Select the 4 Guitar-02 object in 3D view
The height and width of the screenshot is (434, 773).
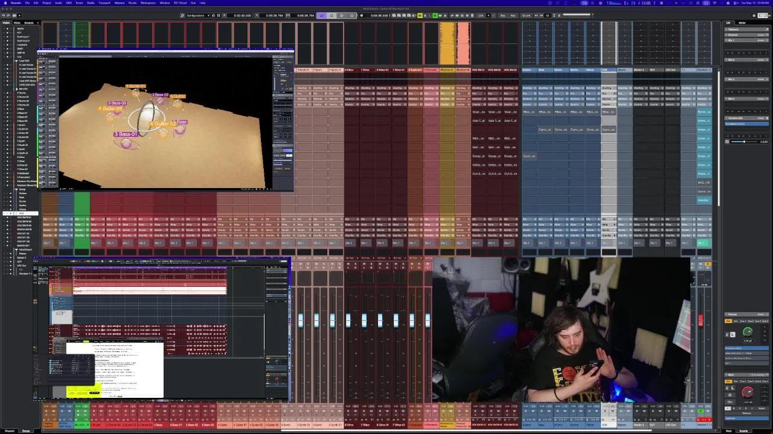point(162,124)
